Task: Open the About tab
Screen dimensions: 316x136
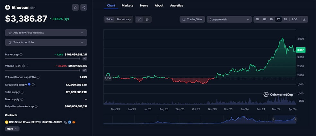Action: point(159,5)
